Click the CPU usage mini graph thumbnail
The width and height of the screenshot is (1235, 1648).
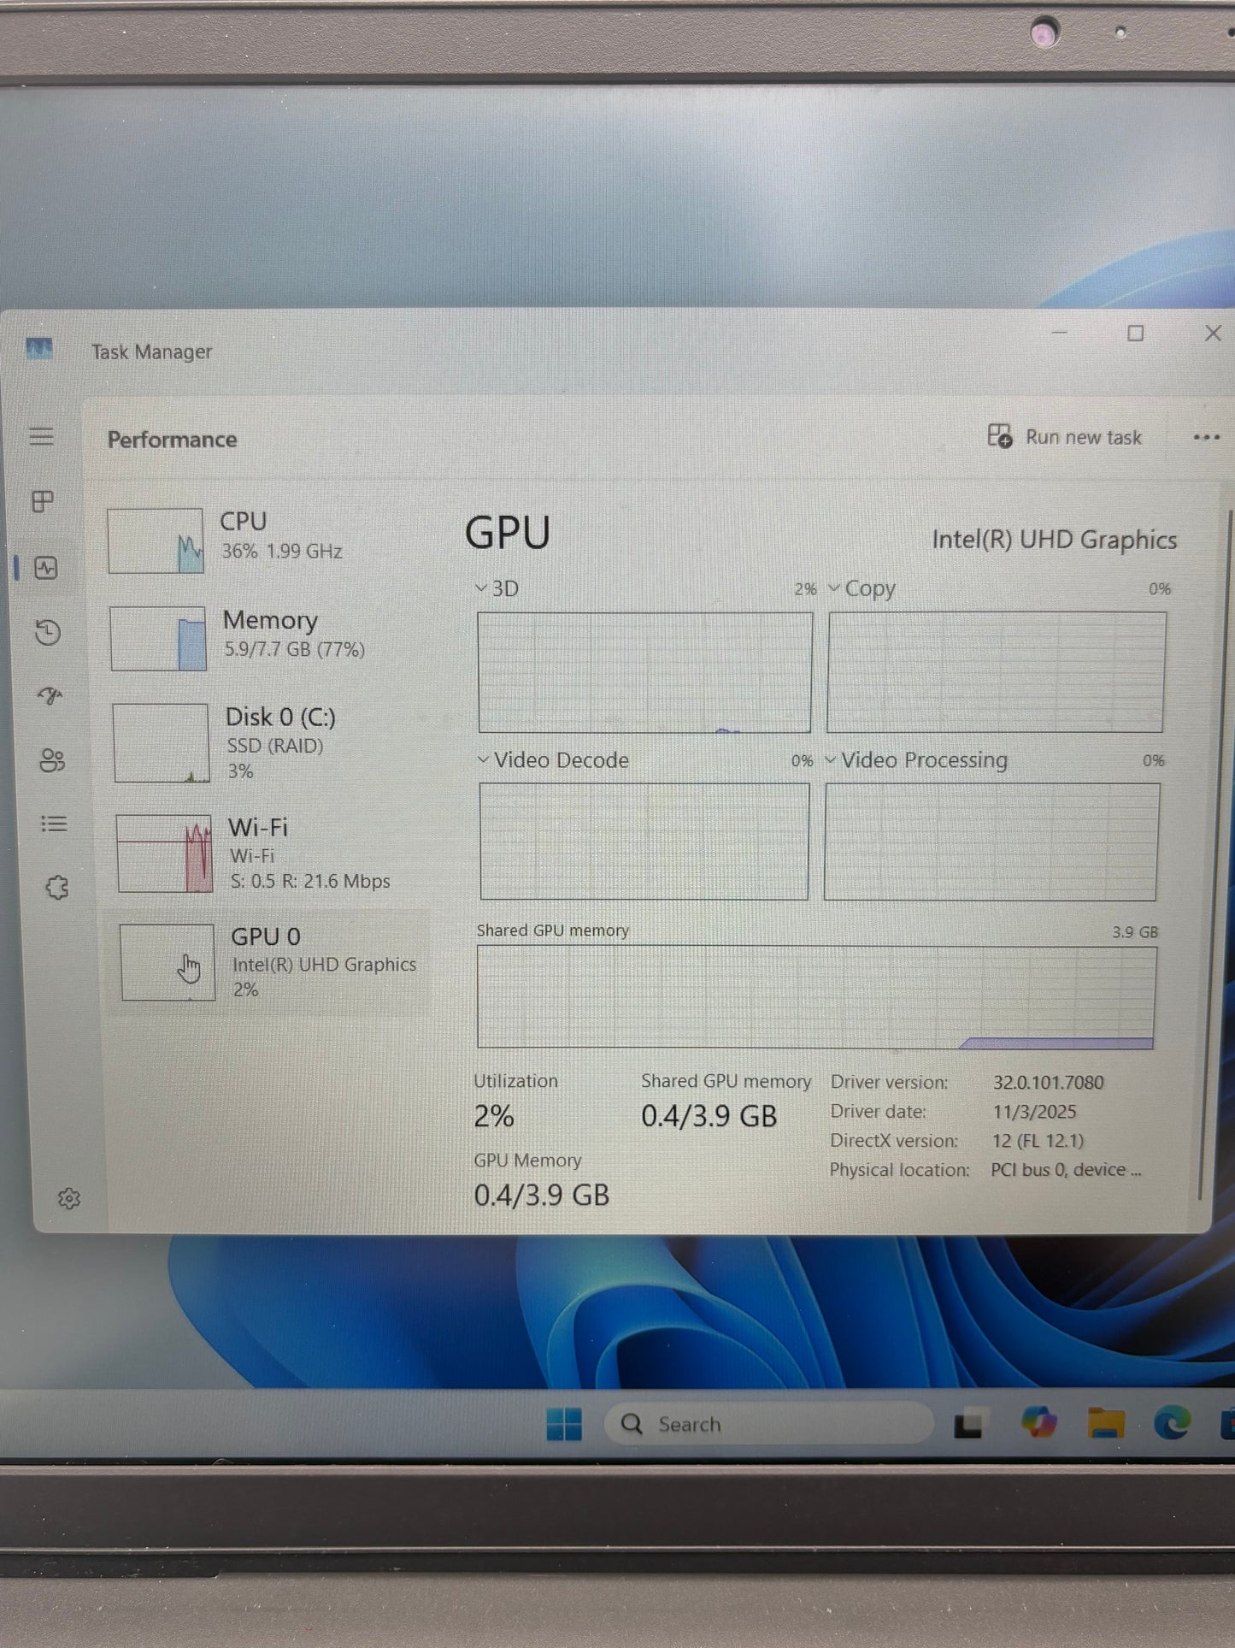pos(156,540)
